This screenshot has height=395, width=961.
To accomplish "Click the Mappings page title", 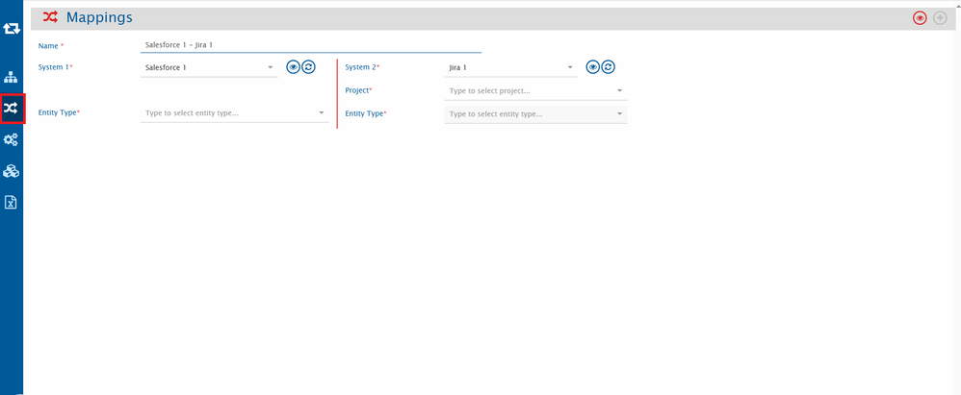I will (x=99, y=17).
